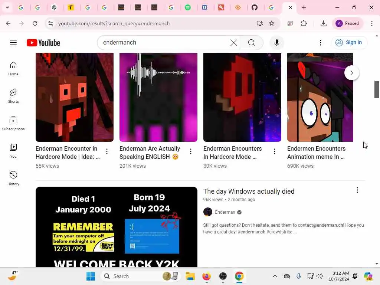Open Endermen Encounters Animation meme title
This screenshot has width=380, height=285.
[316, 153]
